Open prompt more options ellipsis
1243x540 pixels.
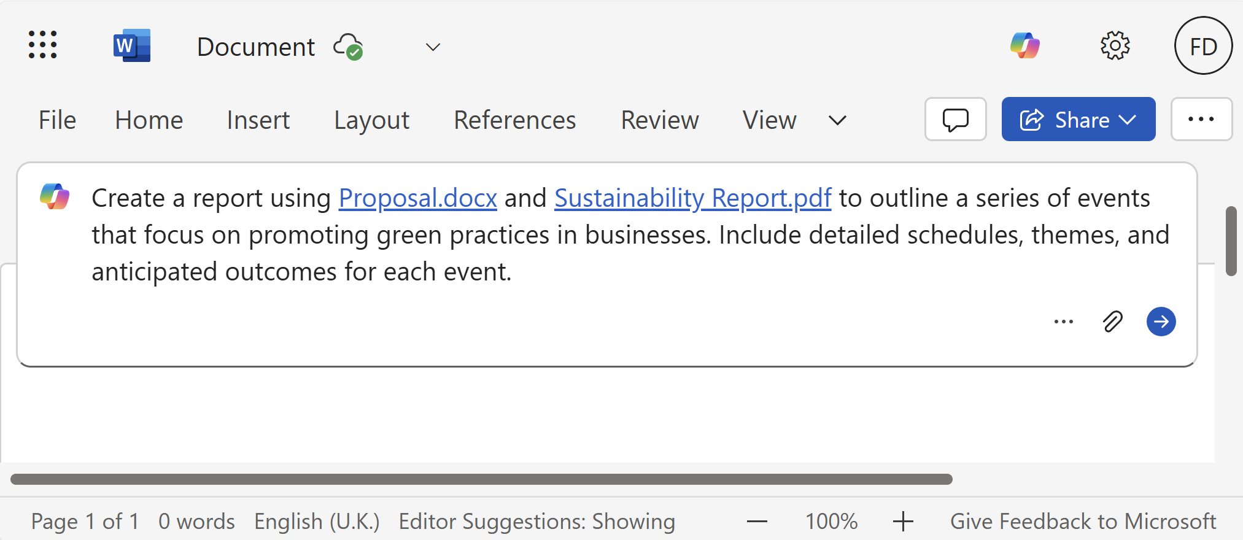(x=1064, y=322)
